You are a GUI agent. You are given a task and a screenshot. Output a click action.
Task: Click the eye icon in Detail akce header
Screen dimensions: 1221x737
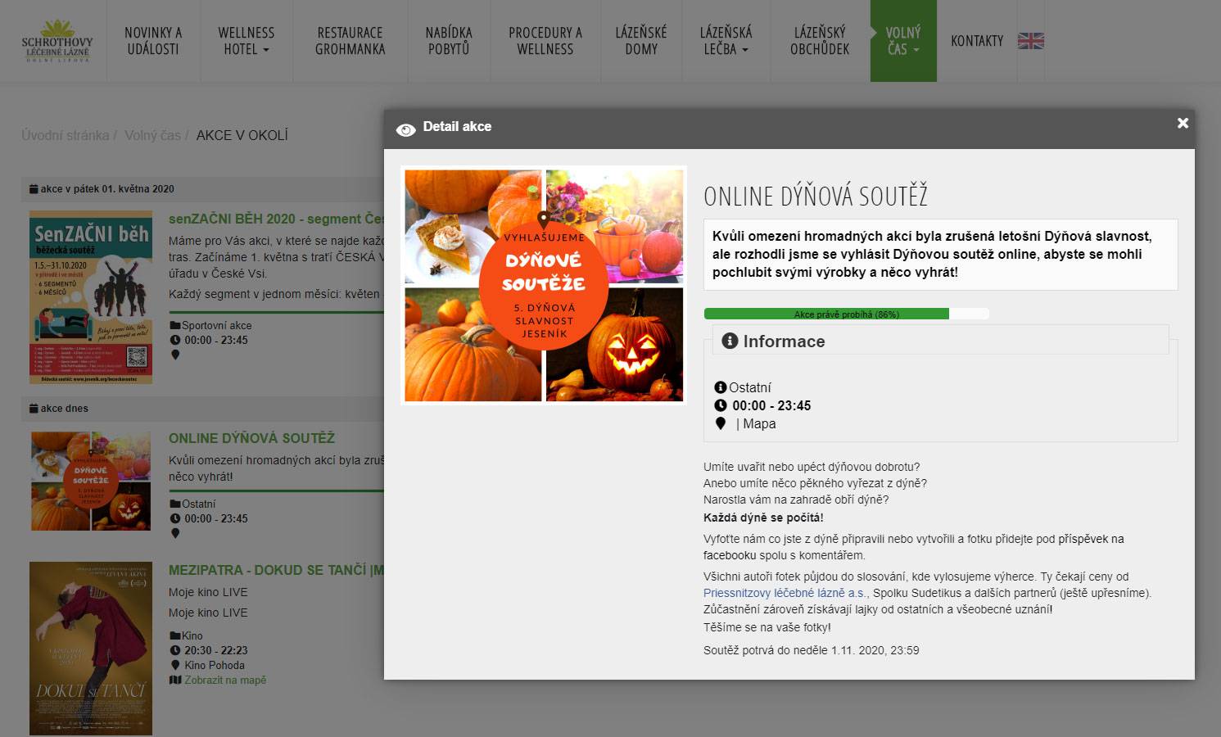click(405, 129)
